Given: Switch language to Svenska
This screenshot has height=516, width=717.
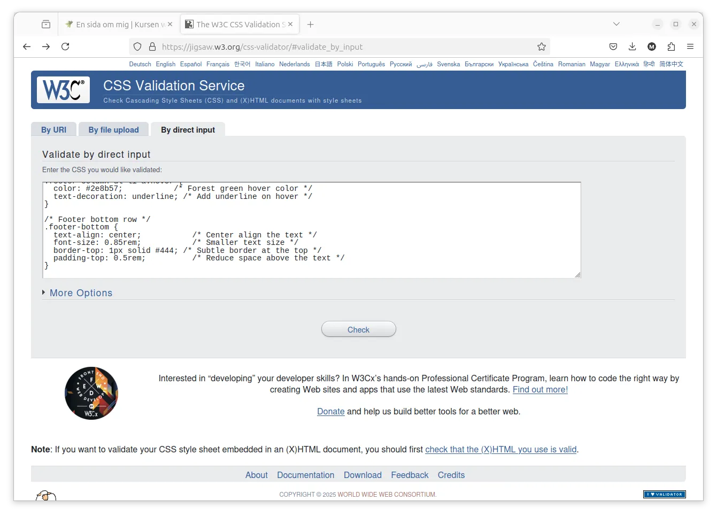Looking at the screenshot, I should tap(449, 64).
